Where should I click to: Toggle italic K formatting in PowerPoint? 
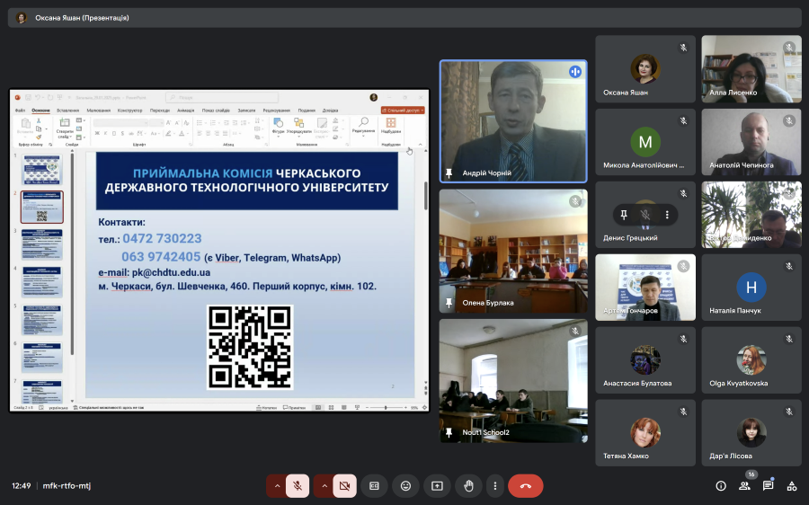point(106,133)
